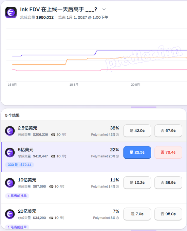Click Polymarket 23% info icon
This screenshot has height=231, width=187.
117,156
